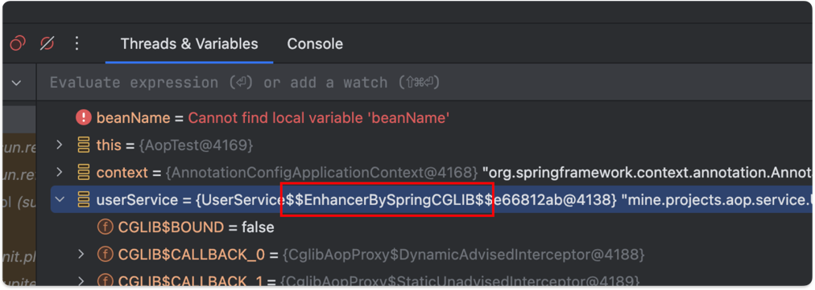This screenshot has width=815, height=290.
Task: Open the three-dot more options menu
Action: [77, 43]
